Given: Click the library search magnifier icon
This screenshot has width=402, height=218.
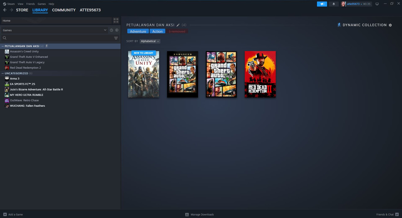Looking at the screenshot, I should click(x=5, y=38).
